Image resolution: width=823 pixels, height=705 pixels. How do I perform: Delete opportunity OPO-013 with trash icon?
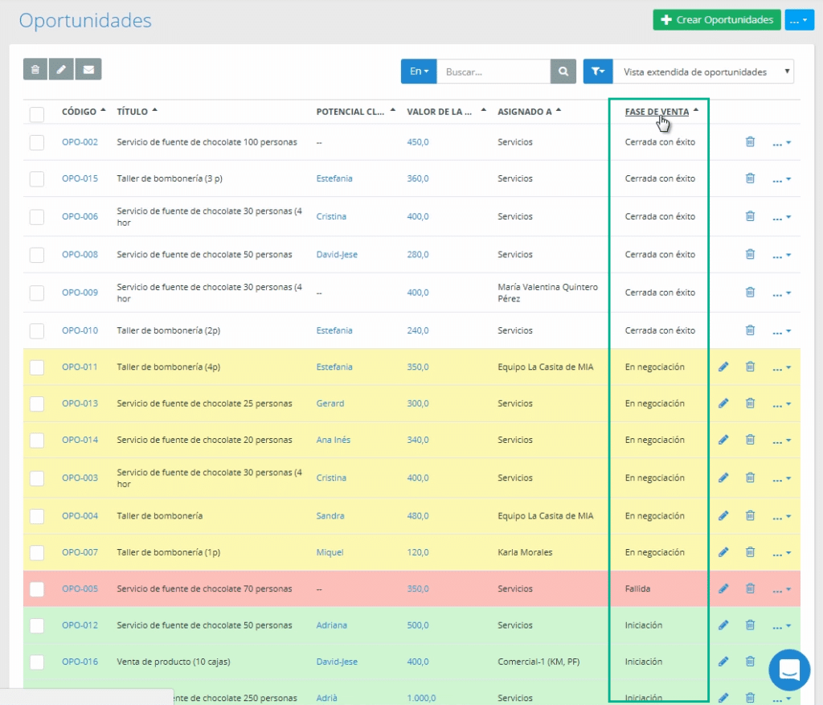750,404
